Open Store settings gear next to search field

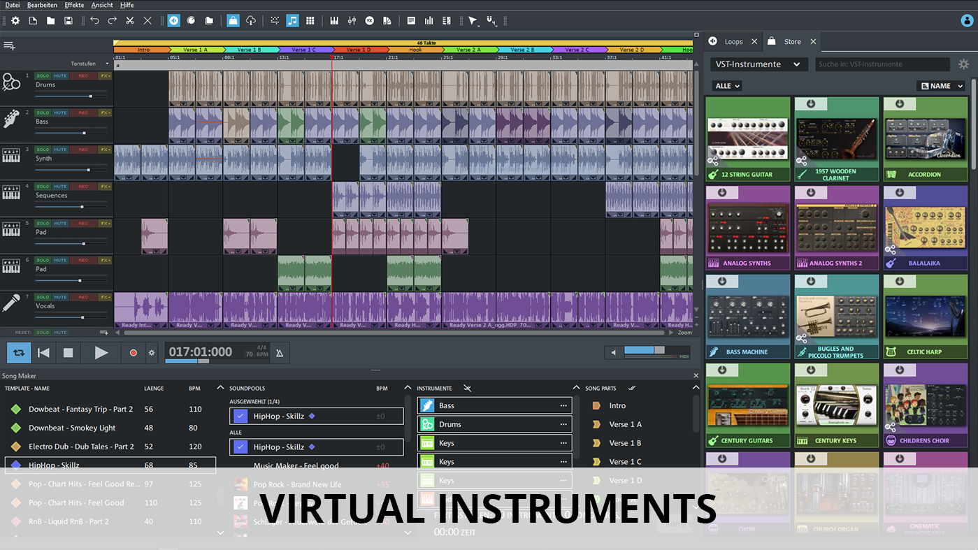(x=964, y=64)
